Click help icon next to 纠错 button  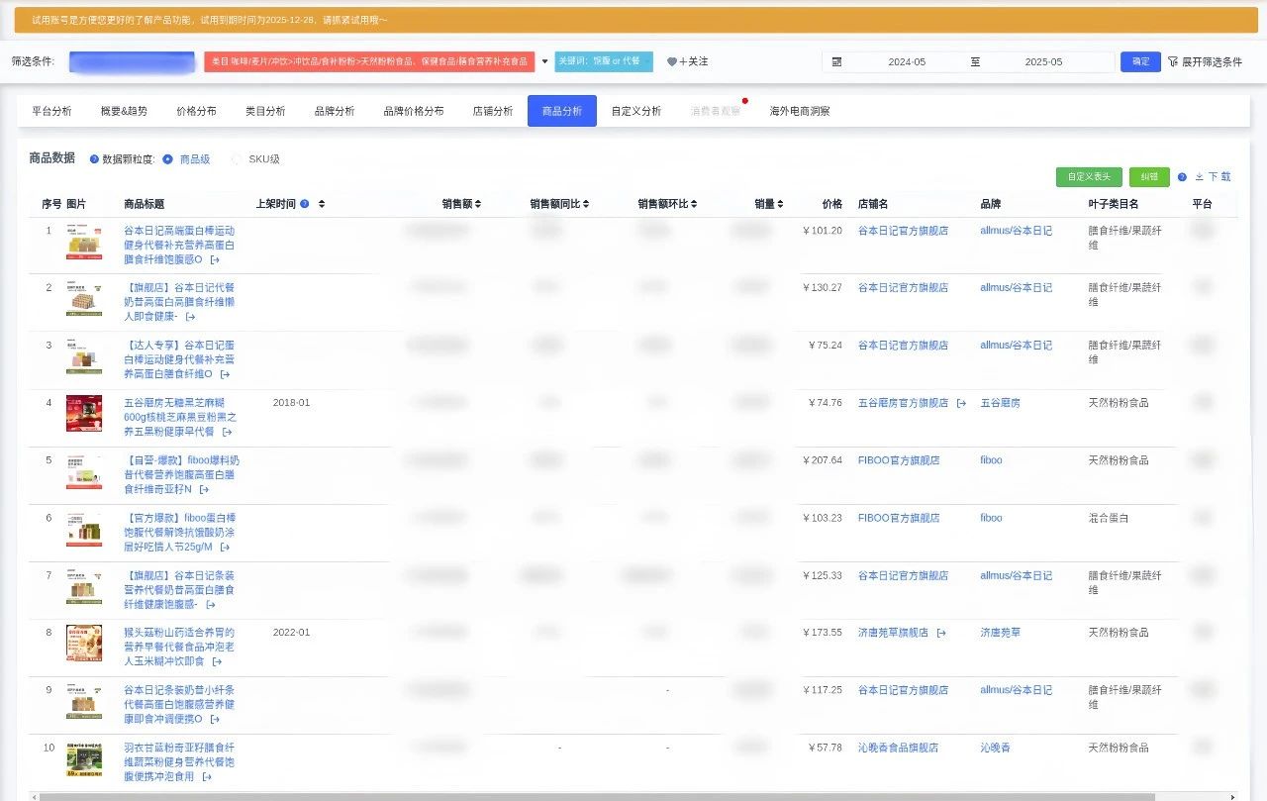(1182, 177)
